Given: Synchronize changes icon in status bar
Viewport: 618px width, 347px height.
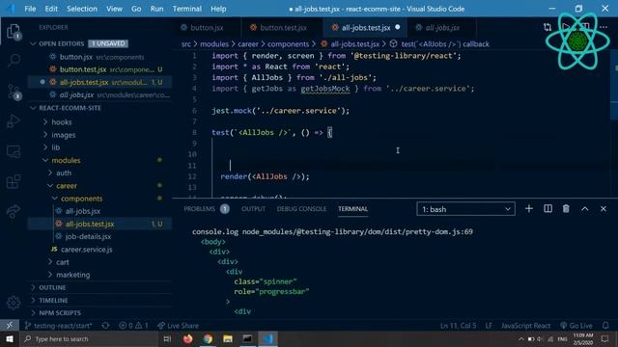Looking at the screenshot, I should click(x=105, y=326).
